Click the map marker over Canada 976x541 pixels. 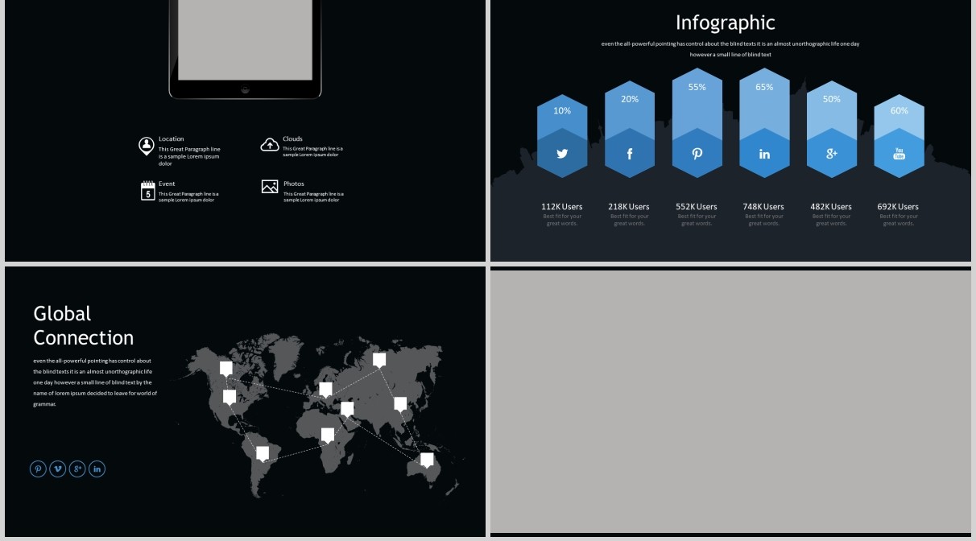[226, 369]
